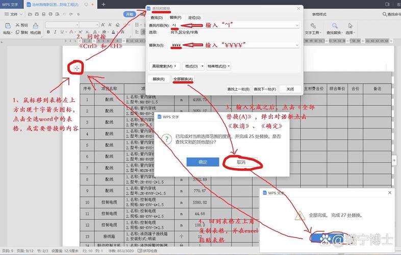The width and height of the screenshot is (401, 255).
Task: Open the 表格样式 ribbon tab
Action: [x=319, y=14]
